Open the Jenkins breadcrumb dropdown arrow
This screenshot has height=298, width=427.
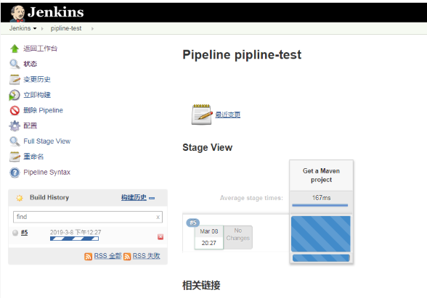(x=35, y=28)
